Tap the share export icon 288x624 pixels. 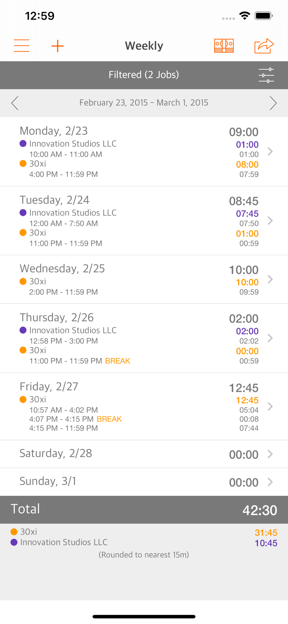coord(264,46)
